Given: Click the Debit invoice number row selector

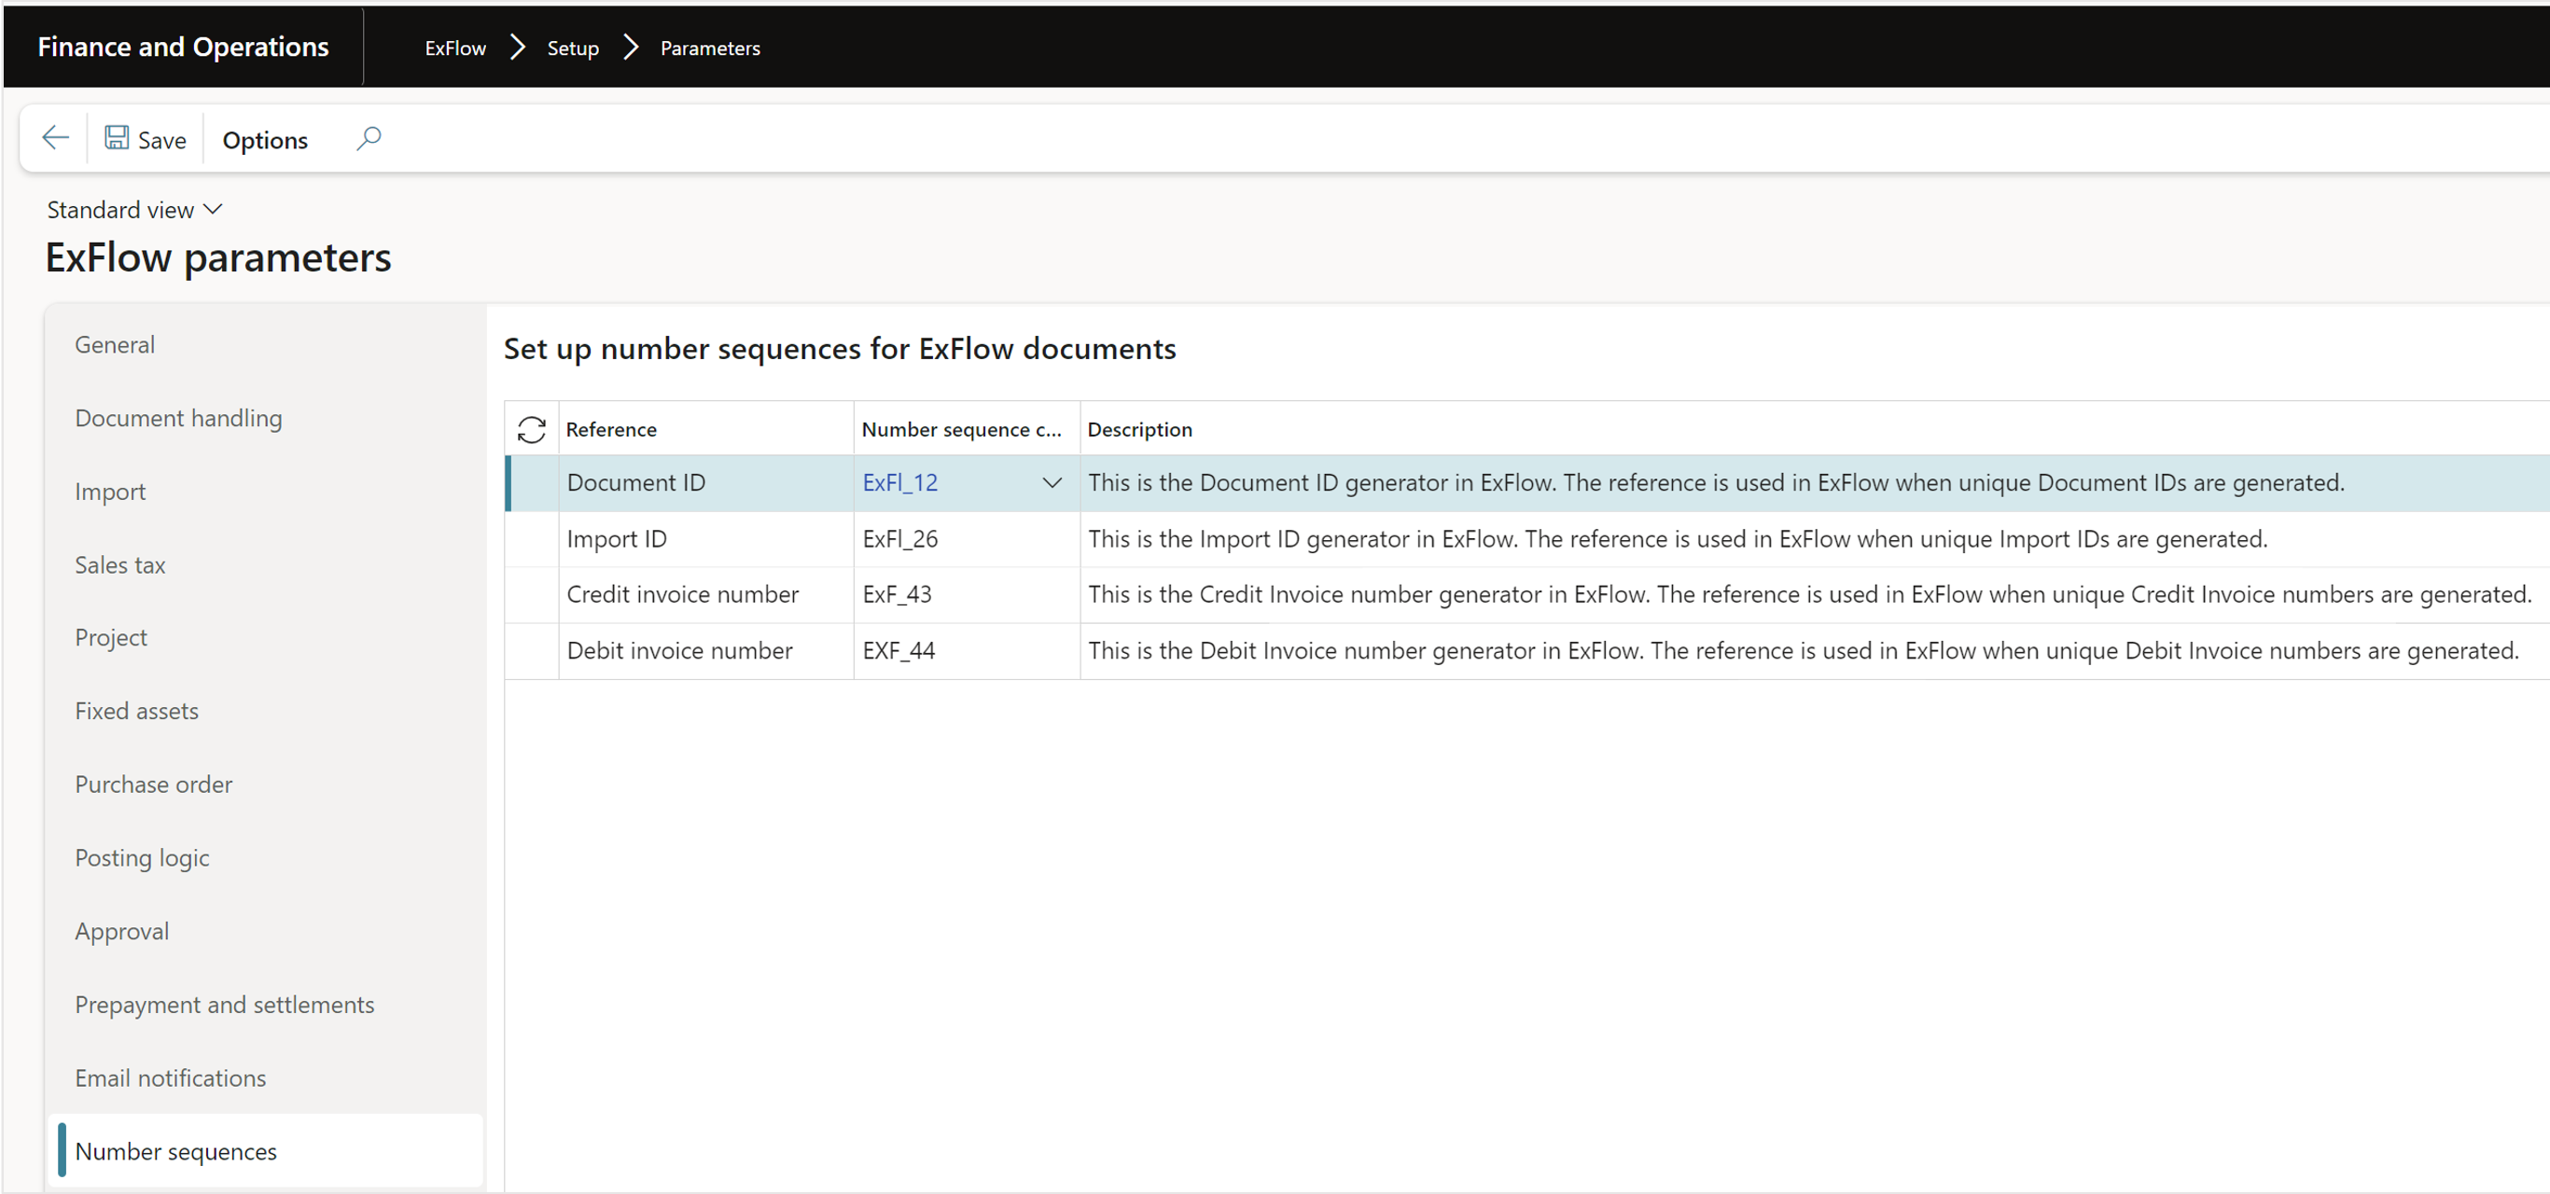Looking at the screenshot, I should point(533,650).
